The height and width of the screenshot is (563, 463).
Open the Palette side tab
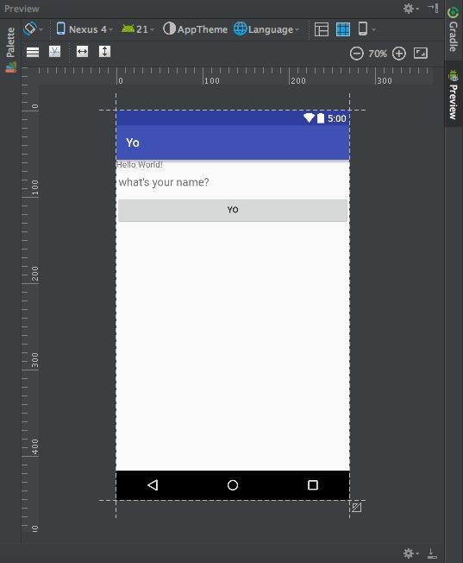pyautogui.click(x=10, y=49)
